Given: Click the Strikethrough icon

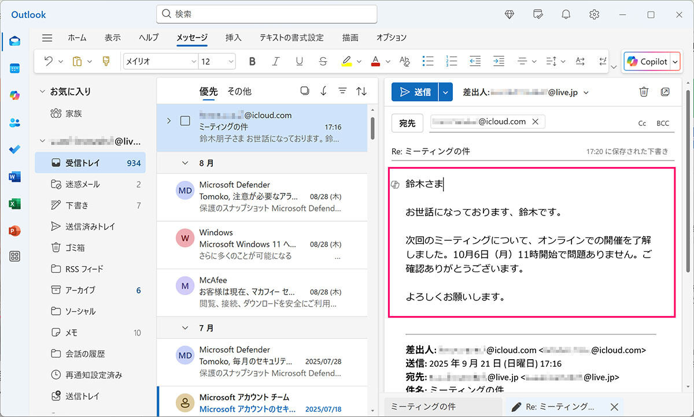Looking at the screenshot, I should 323,61.
